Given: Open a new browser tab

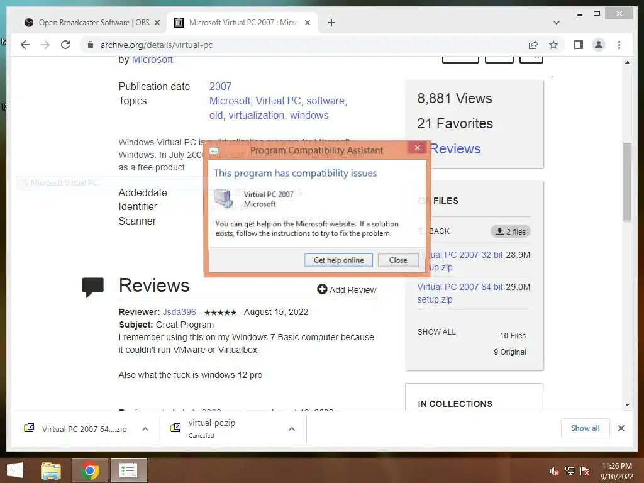Looking at the screenshot, I should [x=331, y=23].
